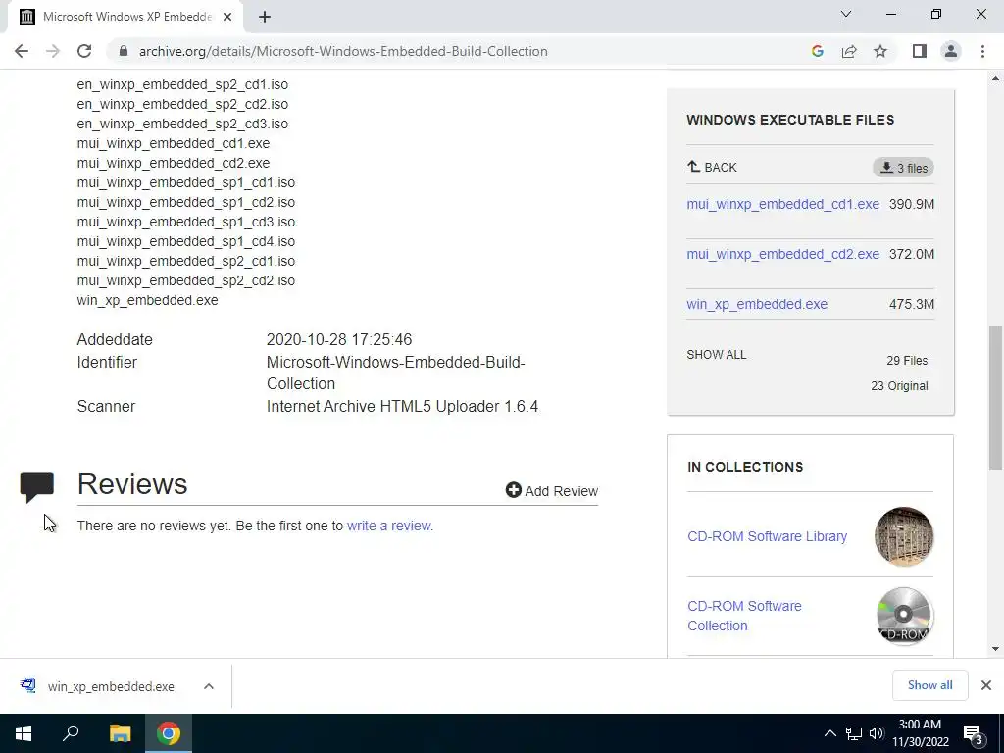This screenshot has height=753, width=1004.
Task: Open a new browser tab
Action: [265, 18]
